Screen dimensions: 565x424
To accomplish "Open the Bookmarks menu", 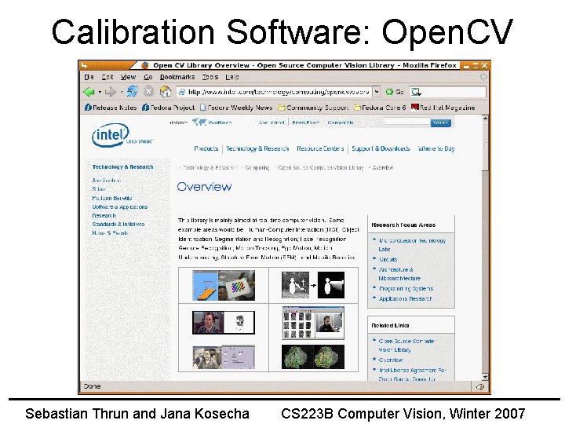I will 177,77.
